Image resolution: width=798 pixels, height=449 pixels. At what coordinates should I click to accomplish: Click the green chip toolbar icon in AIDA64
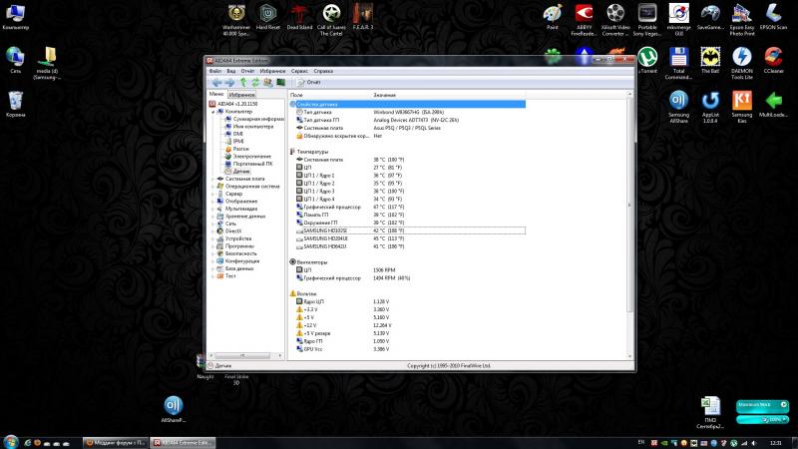281,82
